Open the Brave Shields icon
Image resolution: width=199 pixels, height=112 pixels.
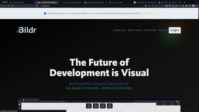pos(146,6)
